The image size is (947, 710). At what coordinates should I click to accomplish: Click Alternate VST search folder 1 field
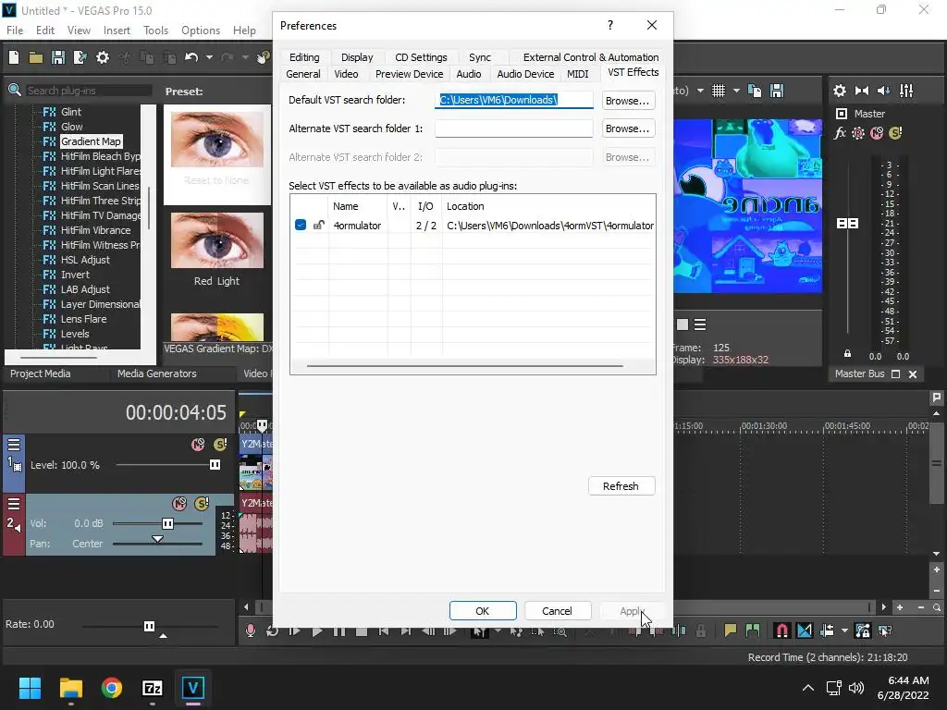click(514, 129)
